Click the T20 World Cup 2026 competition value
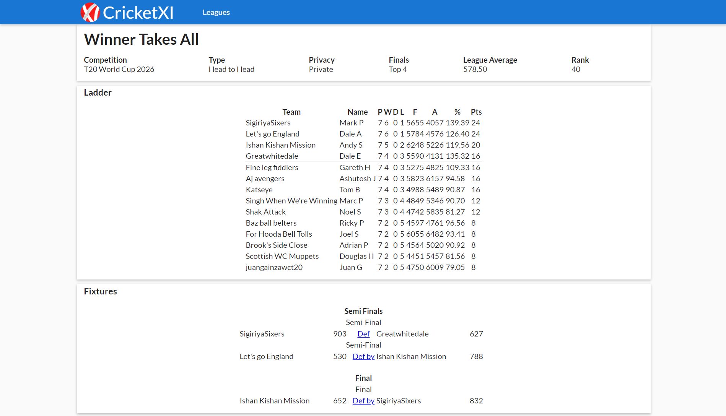The image size is (726, 416). pos(119,69)
